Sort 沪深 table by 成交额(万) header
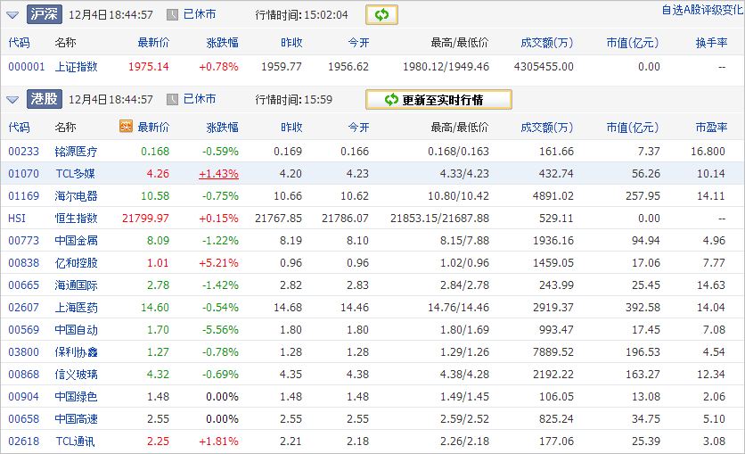The width and height of the screenshot is (745, 454). pos(547,43)
